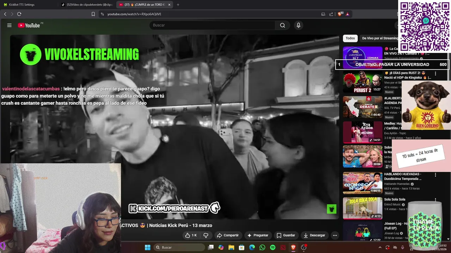
Task: Open the Jósean Log 17:22 thumbnail
Action: tap(363, 231)
